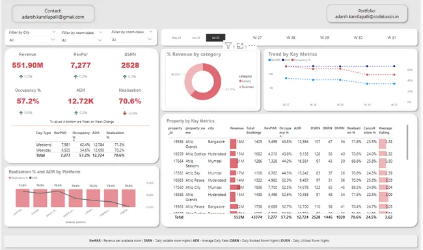
Task: Click the logtrip bar in Platform chart
Action: (128, 198)
